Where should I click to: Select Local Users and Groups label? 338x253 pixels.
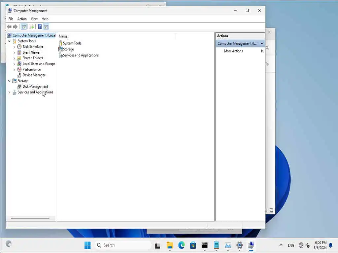(x=39, y=64)
